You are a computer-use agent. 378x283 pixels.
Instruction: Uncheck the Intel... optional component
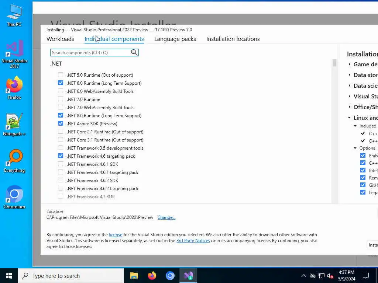pyautogui.click(x=363, y=170)
